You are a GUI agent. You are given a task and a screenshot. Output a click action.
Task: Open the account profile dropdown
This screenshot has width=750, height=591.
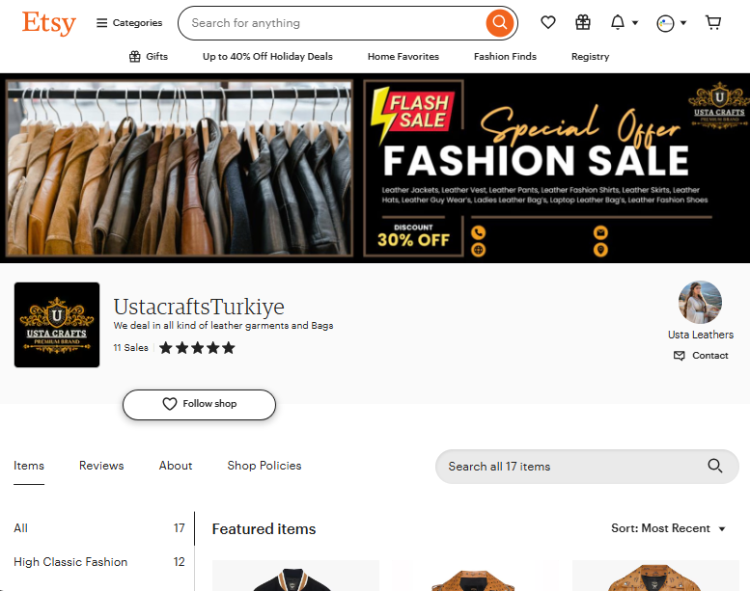click(x=672, y=23)
